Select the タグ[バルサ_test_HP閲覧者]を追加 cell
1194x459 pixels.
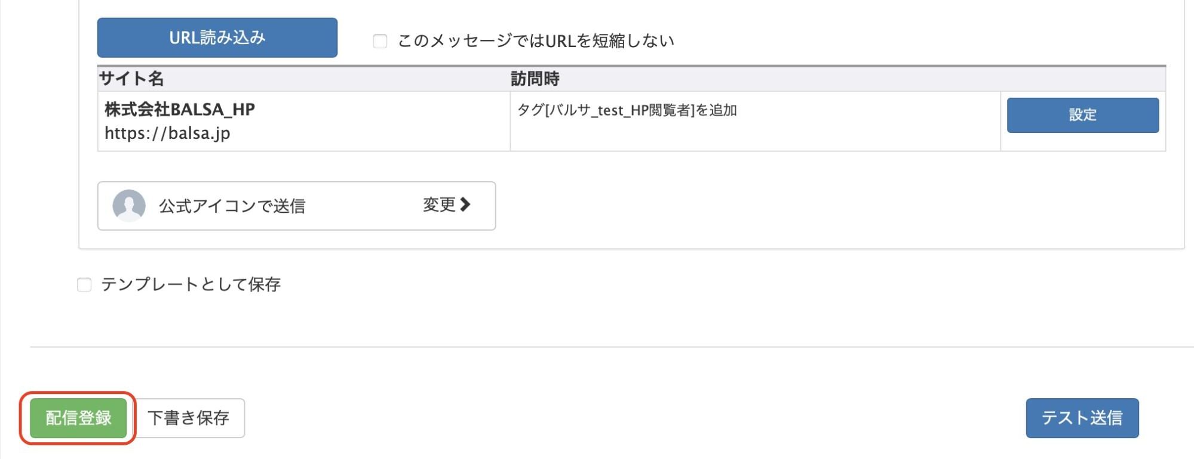627,109
